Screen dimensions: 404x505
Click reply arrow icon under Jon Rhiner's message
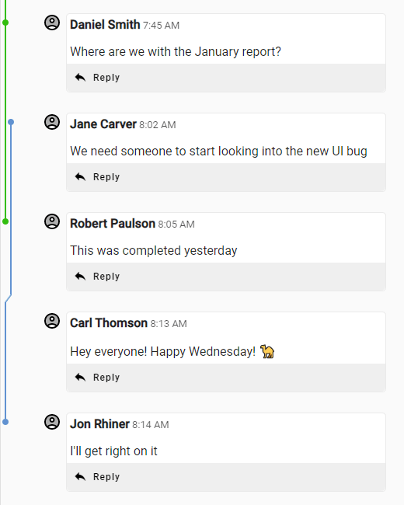point(80,477)
